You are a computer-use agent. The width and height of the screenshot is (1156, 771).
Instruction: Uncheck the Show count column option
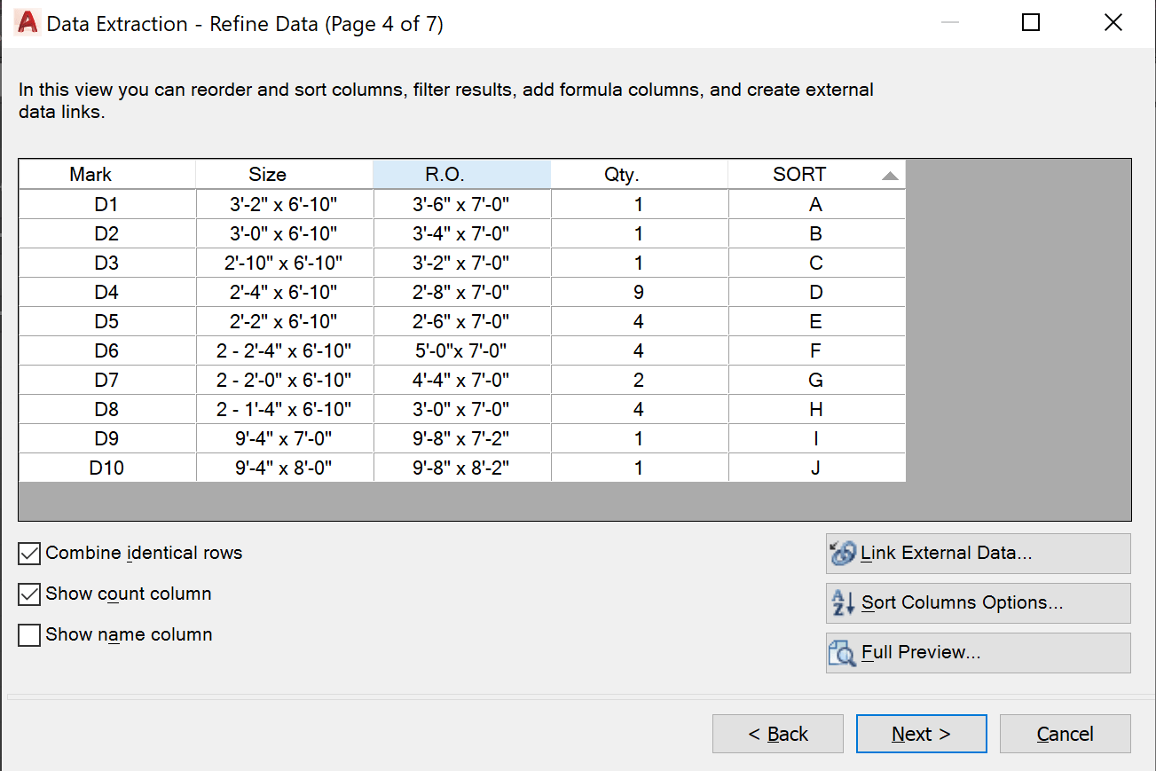pos(28,594)
